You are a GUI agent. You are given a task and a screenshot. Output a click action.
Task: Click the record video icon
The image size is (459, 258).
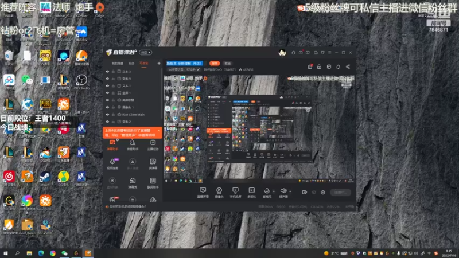pyautogui.click(x=305, y=192)
